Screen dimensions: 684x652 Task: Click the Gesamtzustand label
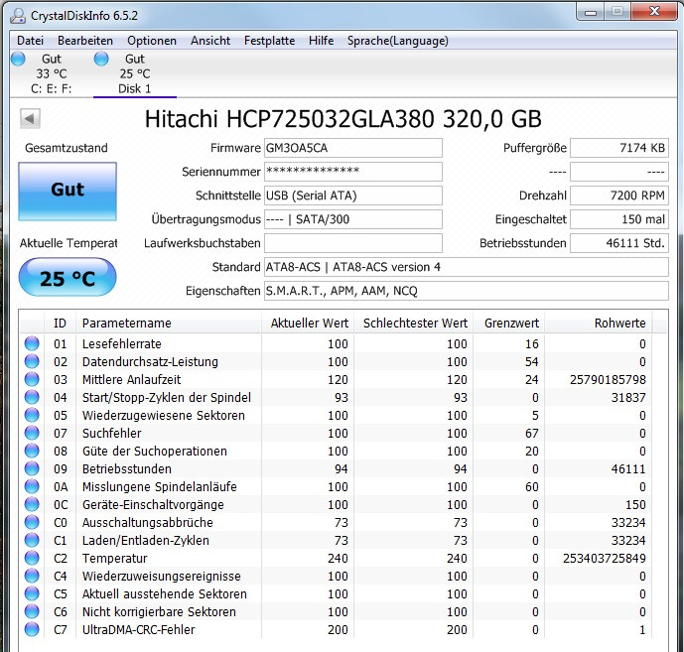point(67,148)
